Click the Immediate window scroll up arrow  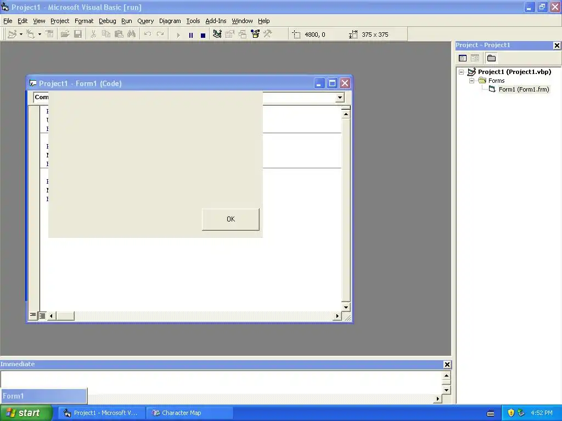coord(446,376)
